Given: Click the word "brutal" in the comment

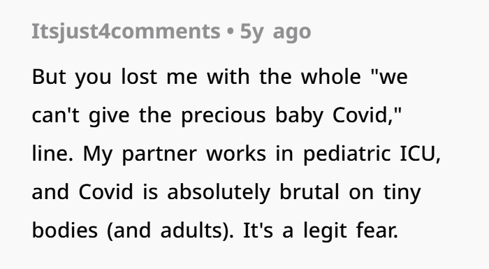Looking at the screenshot, I should (x=309, y=192).
